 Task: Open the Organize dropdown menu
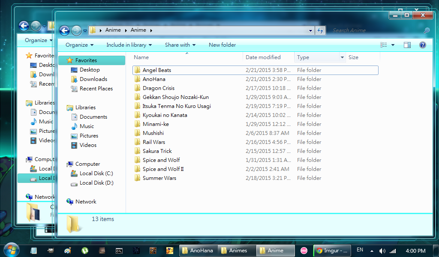[x=79, y=45]
